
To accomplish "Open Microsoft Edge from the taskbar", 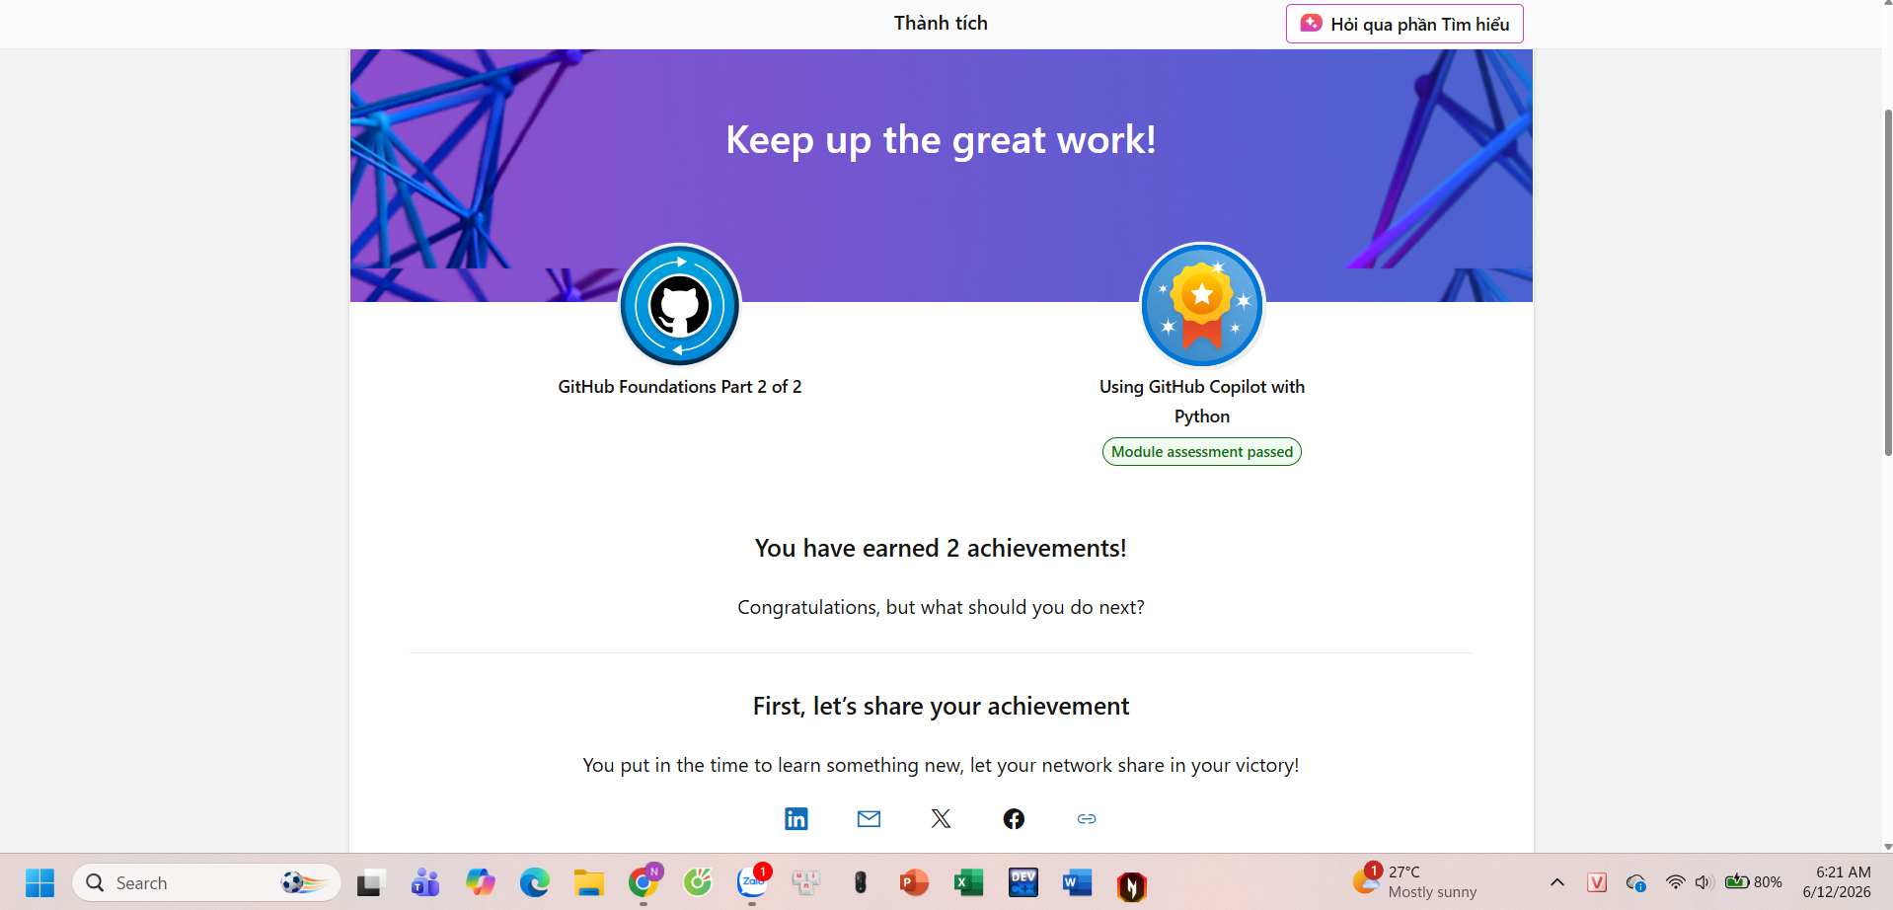I will [x=535, y=882].
